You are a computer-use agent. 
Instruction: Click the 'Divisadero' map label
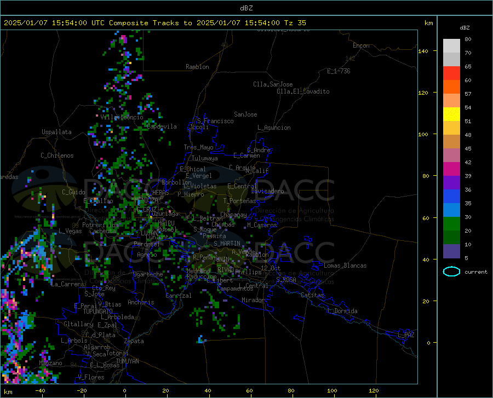(x=267, y=191)
